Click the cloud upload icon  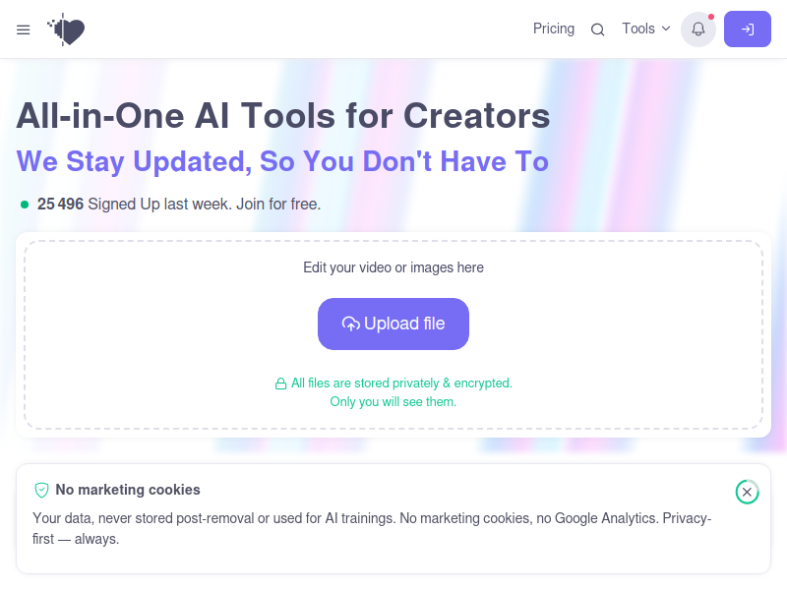click(x=351, y=324)
